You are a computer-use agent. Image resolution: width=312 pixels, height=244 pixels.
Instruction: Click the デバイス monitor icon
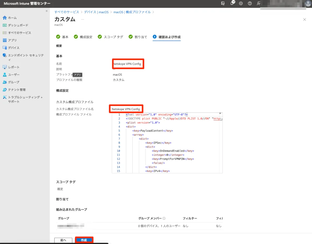coord(4,48)
